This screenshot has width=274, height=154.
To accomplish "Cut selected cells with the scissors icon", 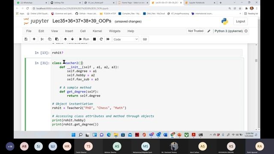I will pyautogui.click(x=42, y=39).
